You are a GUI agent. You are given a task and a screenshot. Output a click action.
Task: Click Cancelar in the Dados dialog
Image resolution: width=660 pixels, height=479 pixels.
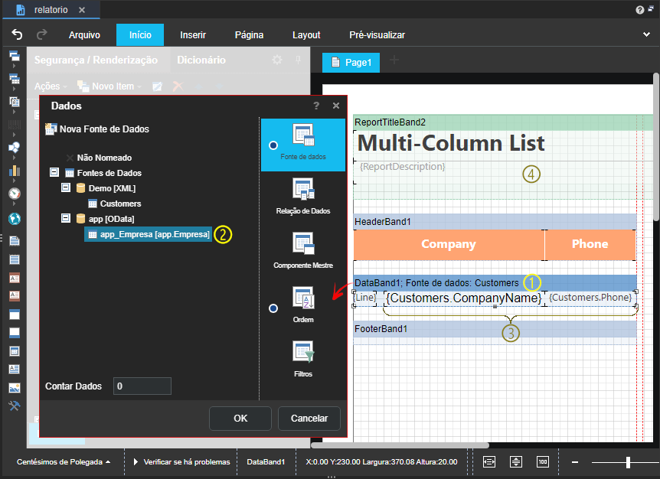click(x=309, y=419)
